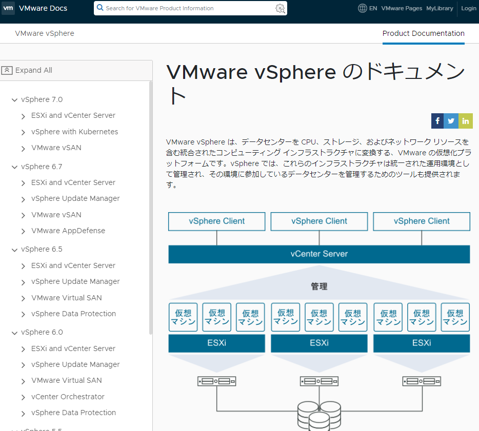Click the VMware vm logo icon

coord(8,8)
